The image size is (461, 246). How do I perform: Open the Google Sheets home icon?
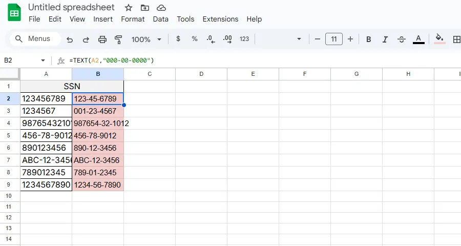pyautogui.click(x=14, y=13)
